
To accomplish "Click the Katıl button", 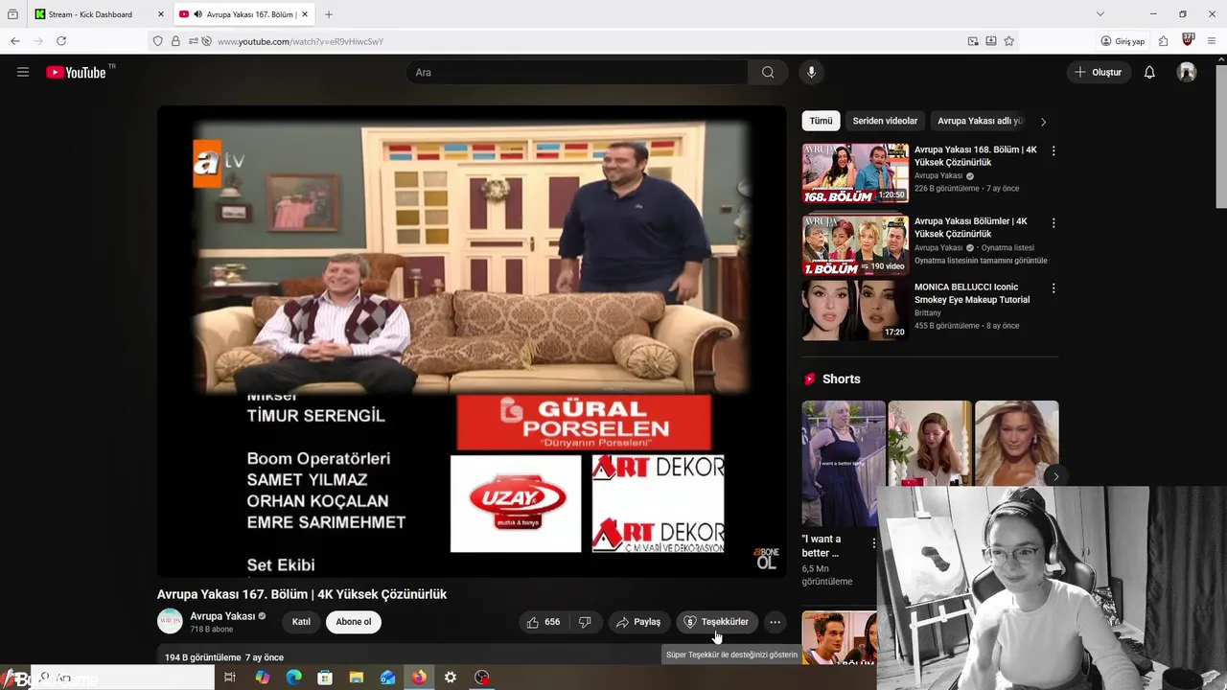I will point(301,622).
